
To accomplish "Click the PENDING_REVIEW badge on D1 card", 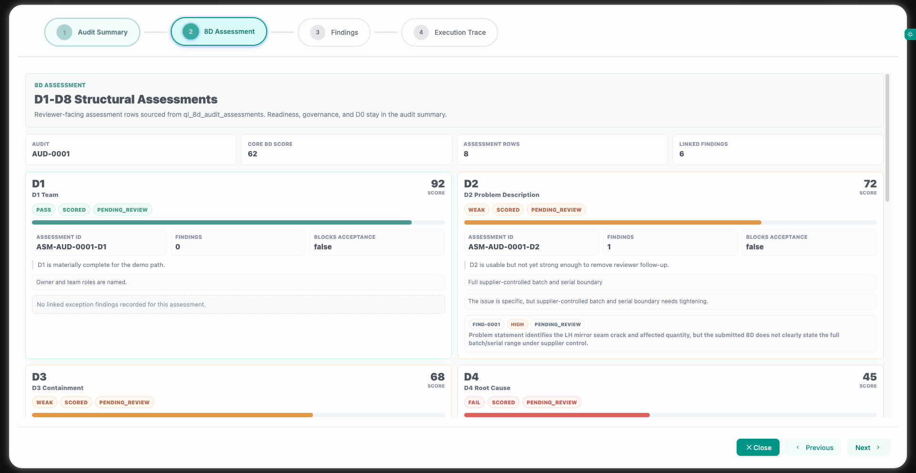I will [122, 210].
